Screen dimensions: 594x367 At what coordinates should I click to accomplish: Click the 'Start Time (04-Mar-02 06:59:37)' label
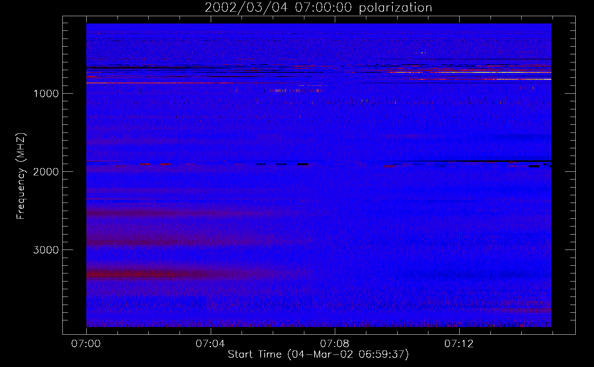318,355
